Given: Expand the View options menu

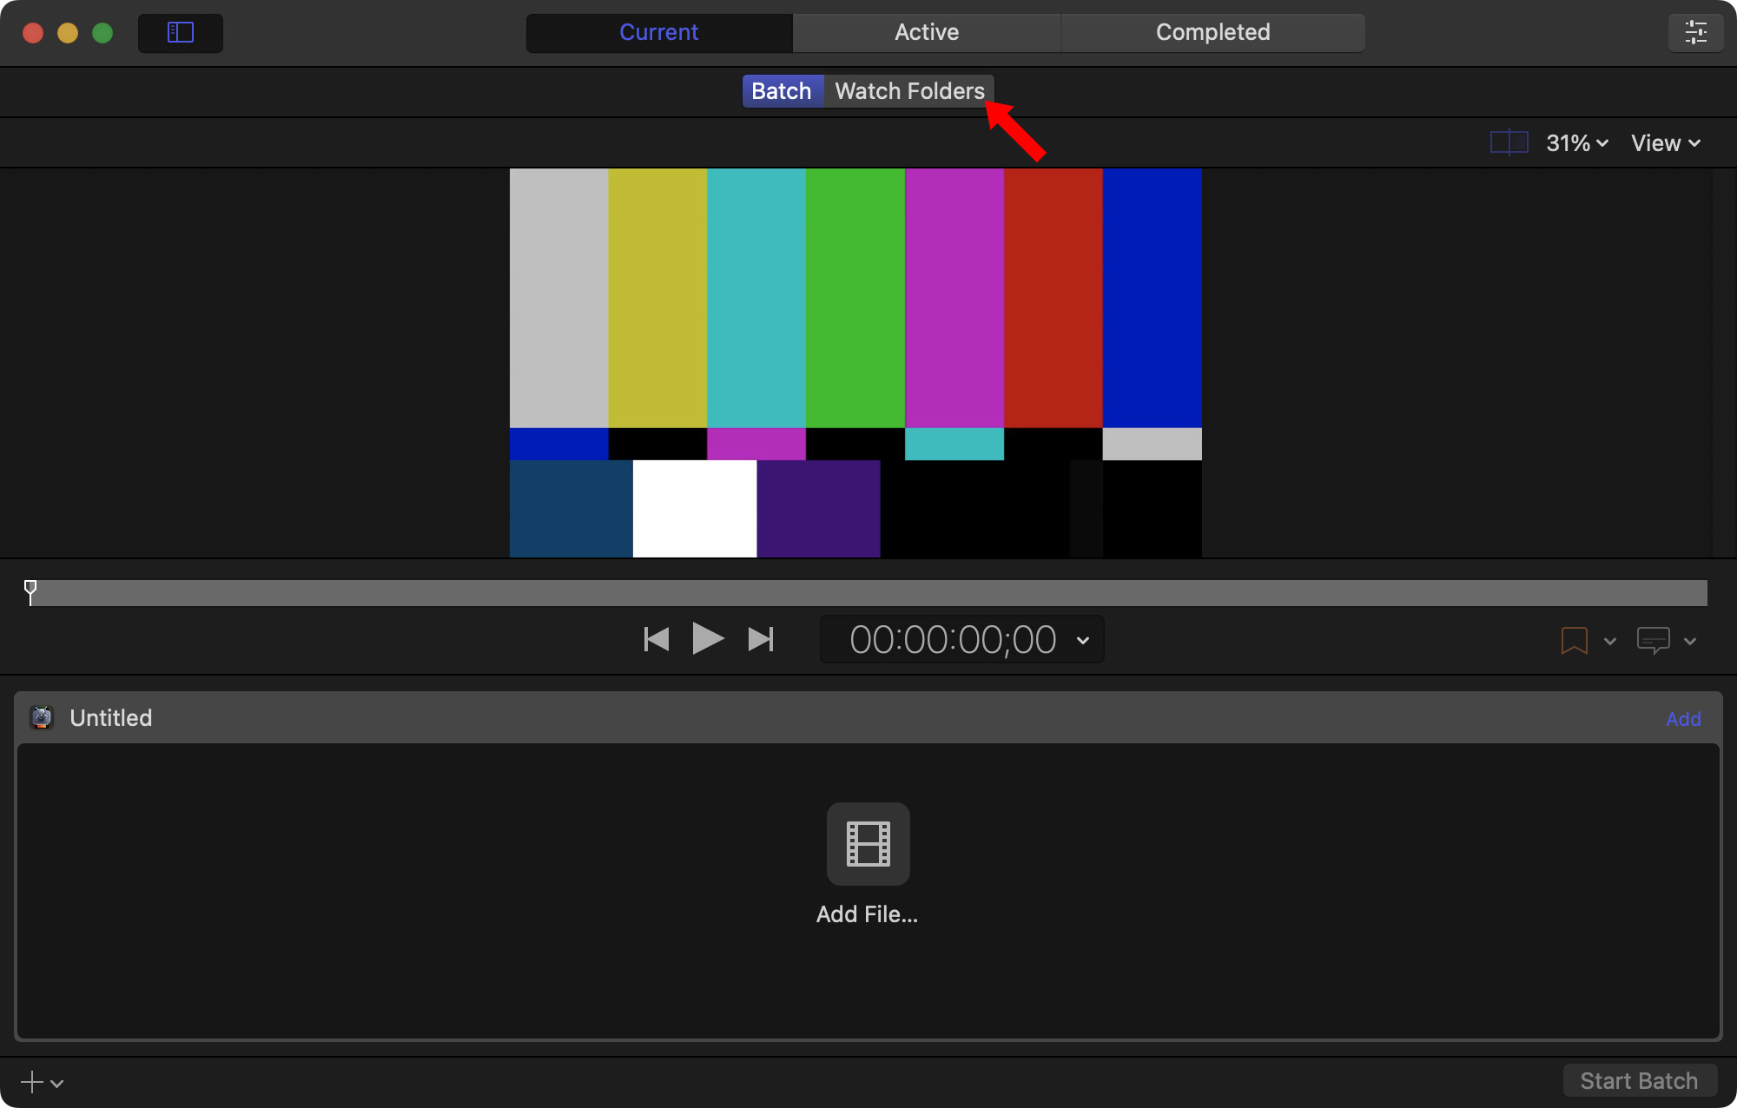Looking at the screenshot, I should 1665,143.
